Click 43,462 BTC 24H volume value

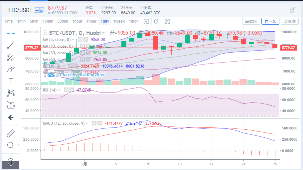coord(150,13)
